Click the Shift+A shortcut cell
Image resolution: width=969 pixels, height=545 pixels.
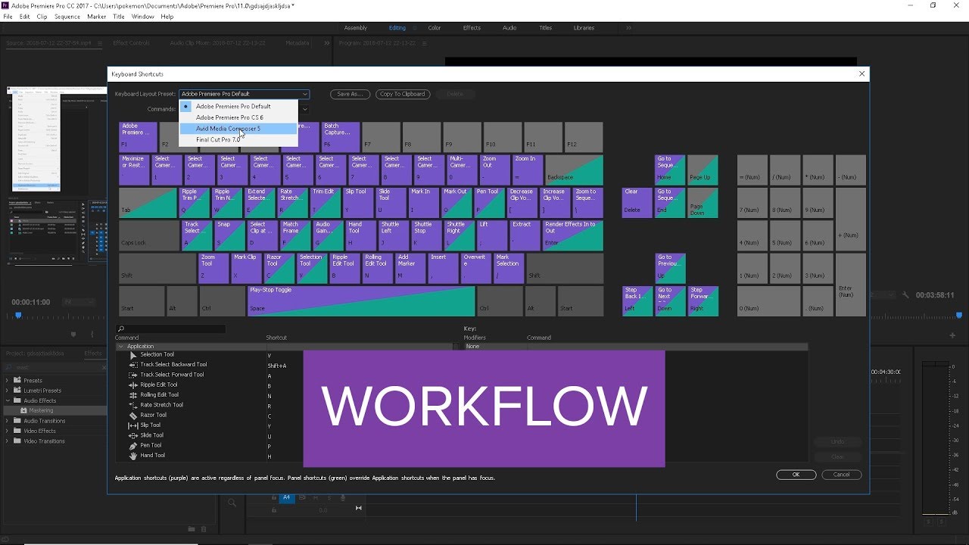277,365
